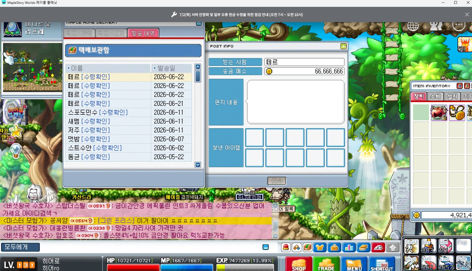This screenshot has height=271, width=472.
Task: Use the Ctrl attack skill quickslot
Action: pyautogui.click(x=411, y=263)
